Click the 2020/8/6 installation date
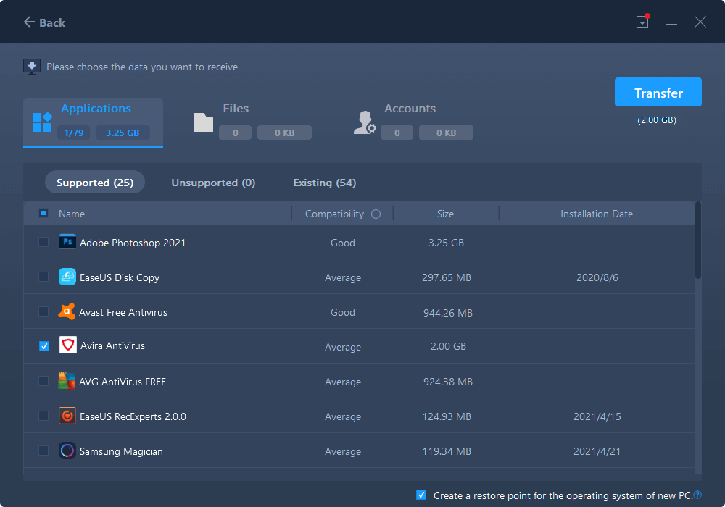725x507 pixels. [x=597, y=277]
